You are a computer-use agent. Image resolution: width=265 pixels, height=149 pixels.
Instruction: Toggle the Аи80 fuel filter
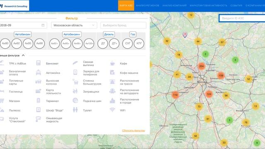pos(5,43)
